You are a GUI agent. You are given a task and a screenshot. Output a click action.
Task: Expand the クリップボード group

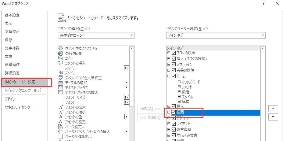(x=179, y=82)
